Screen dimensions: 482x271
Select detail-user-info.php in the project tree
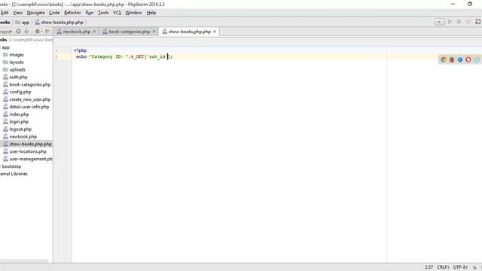point(29,107)
